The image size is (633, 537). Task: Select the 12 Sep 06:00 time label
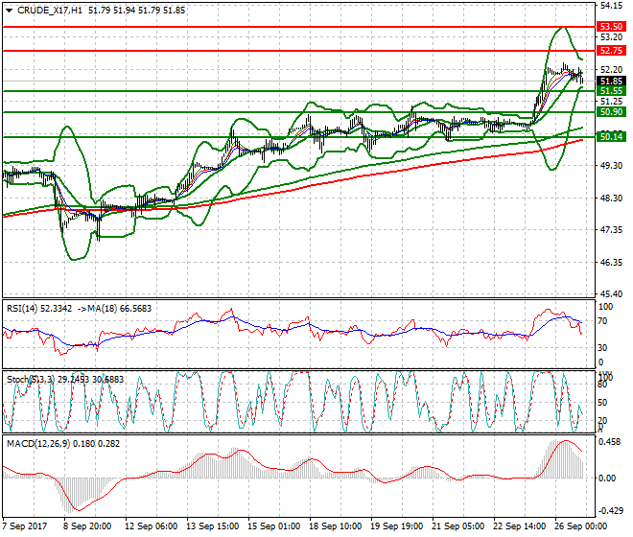pos(152,526)
